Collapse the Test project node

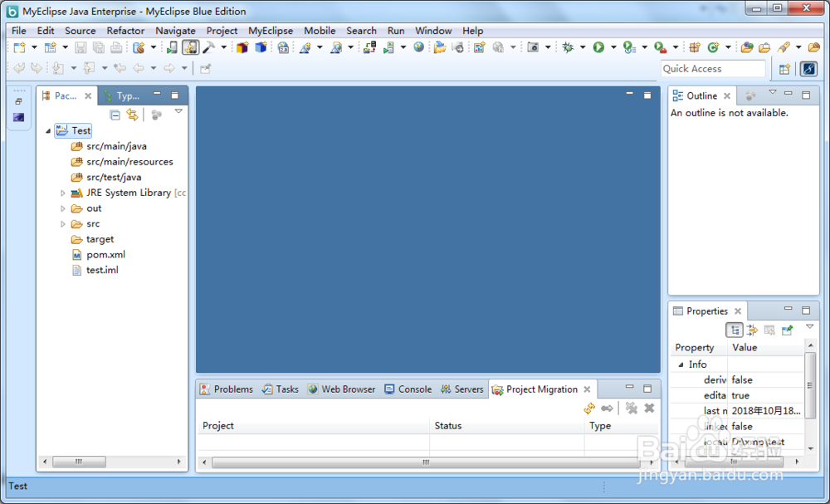point(48,130)
